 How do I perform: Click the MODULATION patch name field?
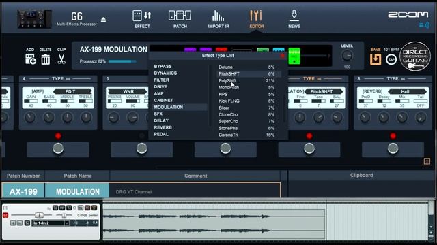click(x=77, y=191)
